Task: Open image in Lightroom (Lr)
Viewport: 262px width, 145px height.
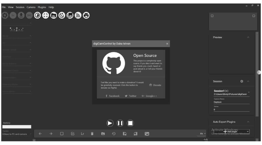Action: coord(82,134)
